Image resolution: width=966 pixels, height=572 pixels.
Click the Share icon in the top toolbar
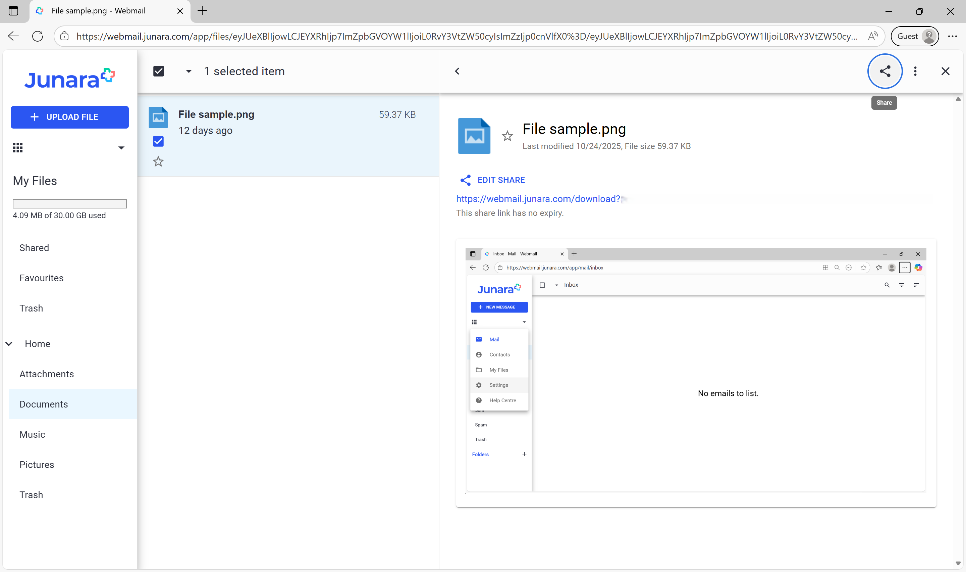click(x=885, y=71)
